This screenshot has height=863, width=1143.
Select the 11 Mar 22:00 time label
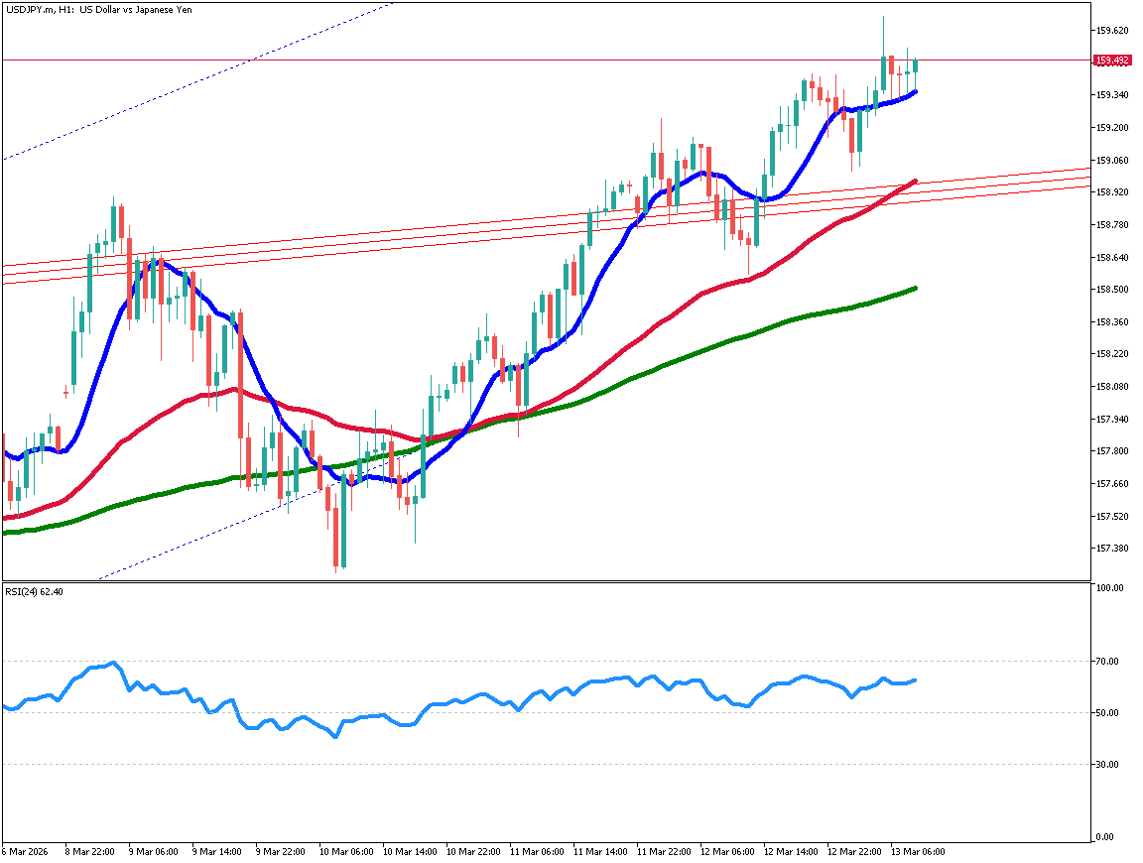(666, 851)
